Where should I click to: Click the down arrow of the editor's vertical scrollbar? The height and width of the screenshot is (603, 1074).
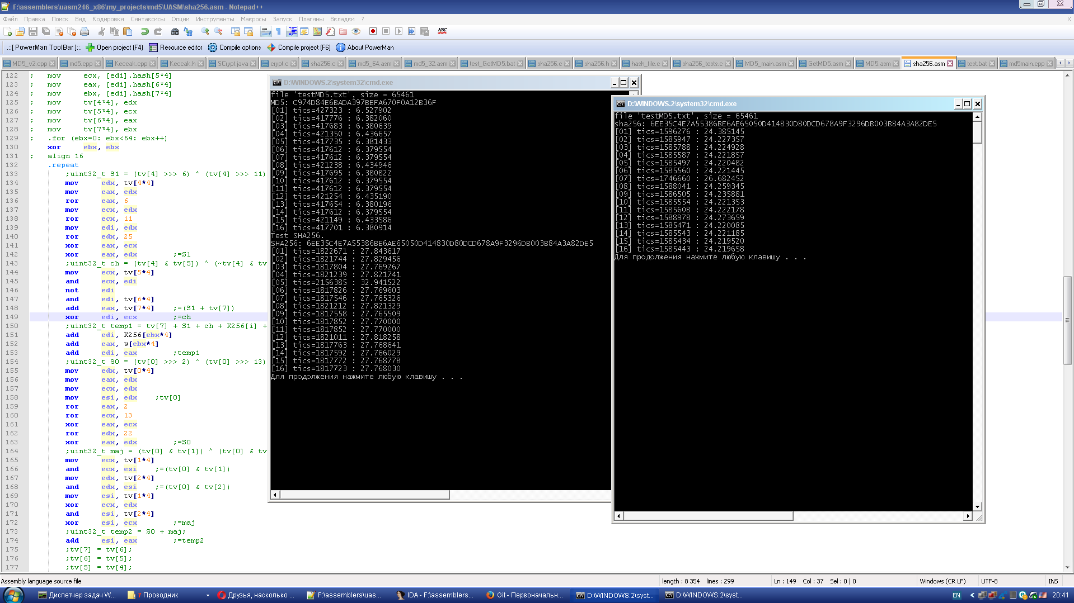[x=1067, y=567]
